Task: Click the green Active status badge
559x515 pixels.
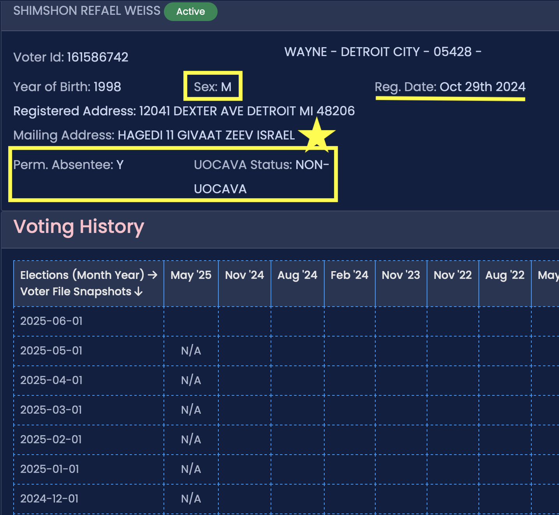Action: click(x=191, y=12)
